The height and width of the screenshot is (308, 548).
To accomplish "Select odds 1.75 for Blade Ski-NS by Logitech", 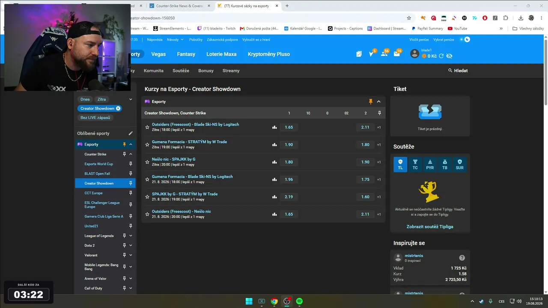I will (x=365, y=179).
